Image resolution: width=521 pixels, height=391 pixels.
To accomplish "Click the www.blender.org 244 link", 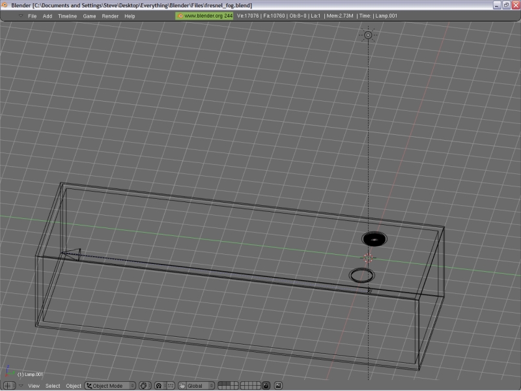I will (x=204, y=16).
